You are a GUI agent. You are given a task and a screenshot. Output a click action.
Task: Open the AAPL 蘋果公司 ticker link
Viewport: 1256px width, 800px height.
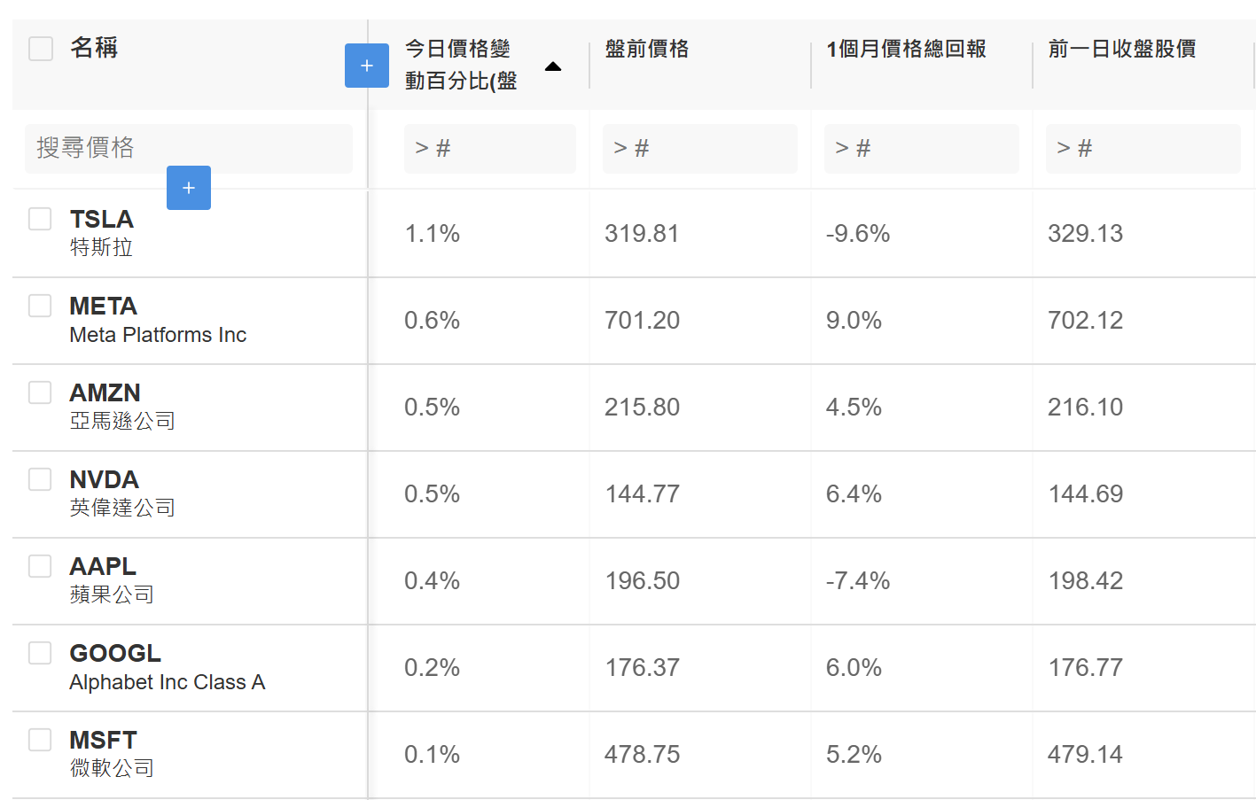pos(112,580)
